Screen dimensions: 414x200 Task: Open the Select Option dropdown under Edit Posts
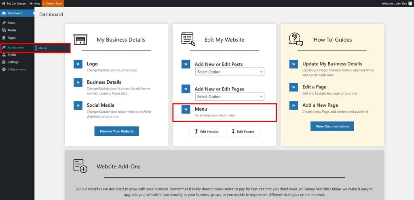230,72
